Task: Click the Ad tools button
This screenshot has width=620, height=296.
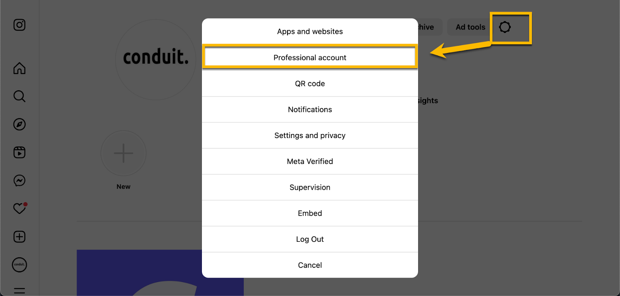Action: [x=470, y=27]
